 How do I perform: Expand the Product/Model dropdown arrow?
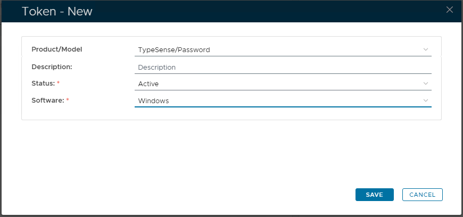pos(425,49)
